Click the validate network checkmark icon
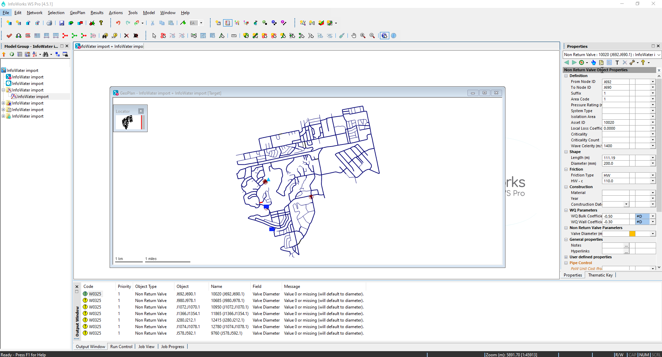This screenshot has width=662, height=357. click(9, 35)
